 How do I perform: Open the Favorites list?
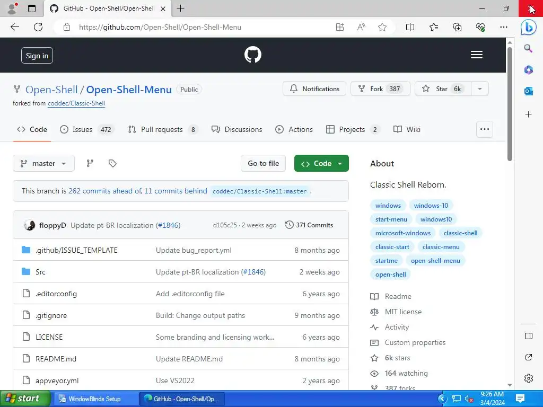[434, 27]
